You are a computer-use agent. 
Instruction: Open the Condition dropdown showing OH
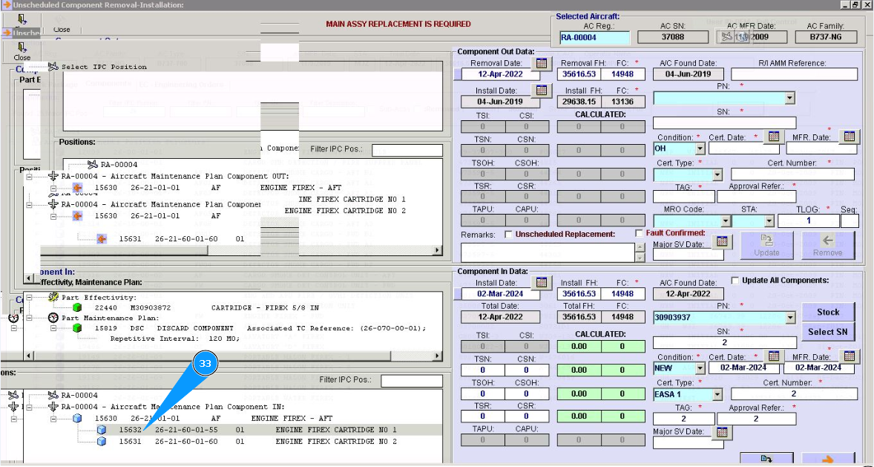[700, 149]
